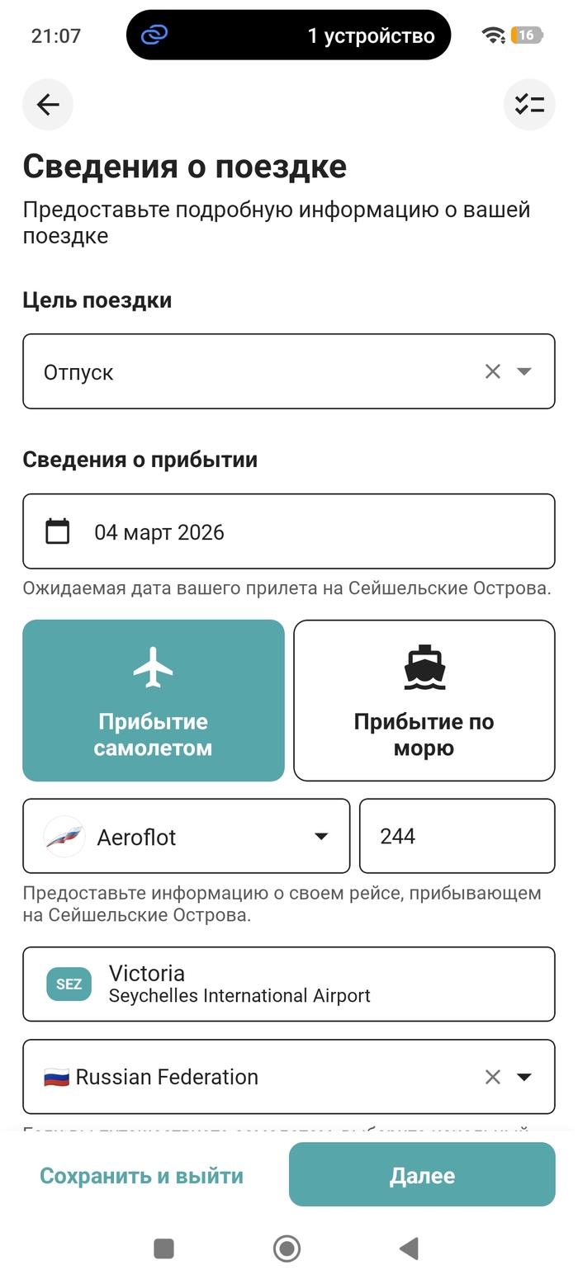
Task: Tap the Android home navigation button
Action: (x=287, y=1249)
